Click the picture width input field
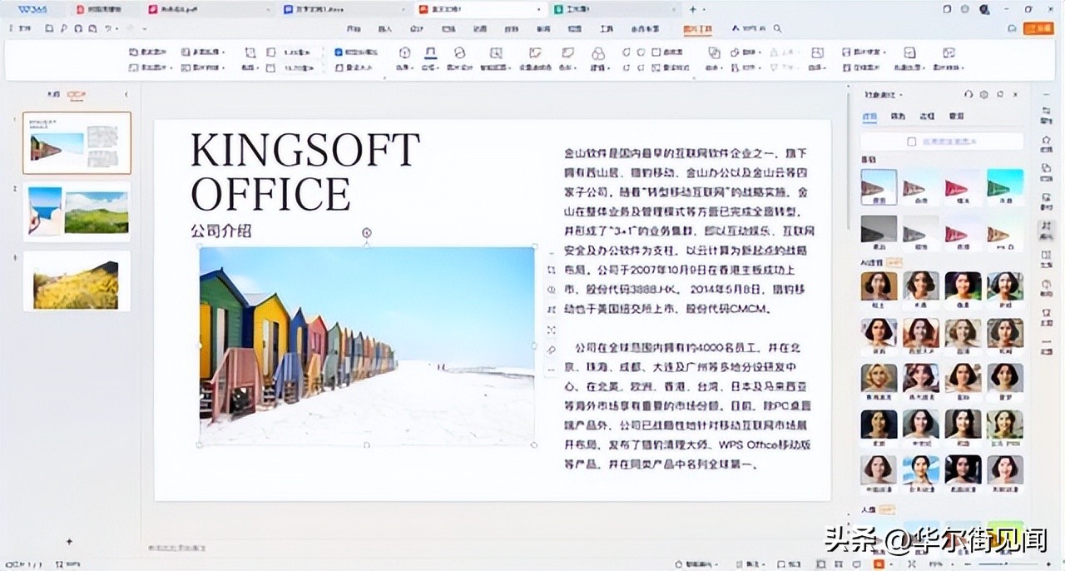 click(298, 67)
